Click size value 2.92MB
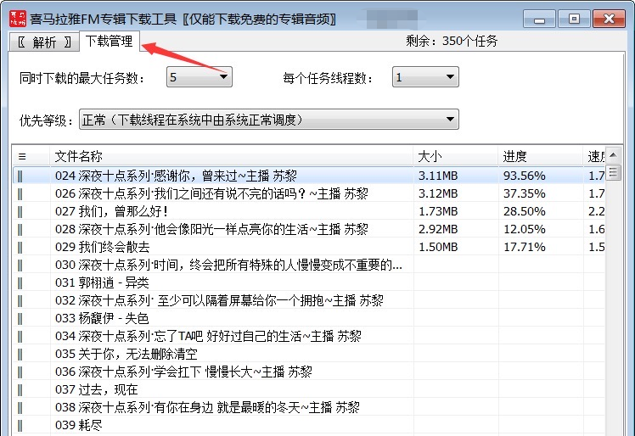635x436 pixels. (x=438, y=229)
